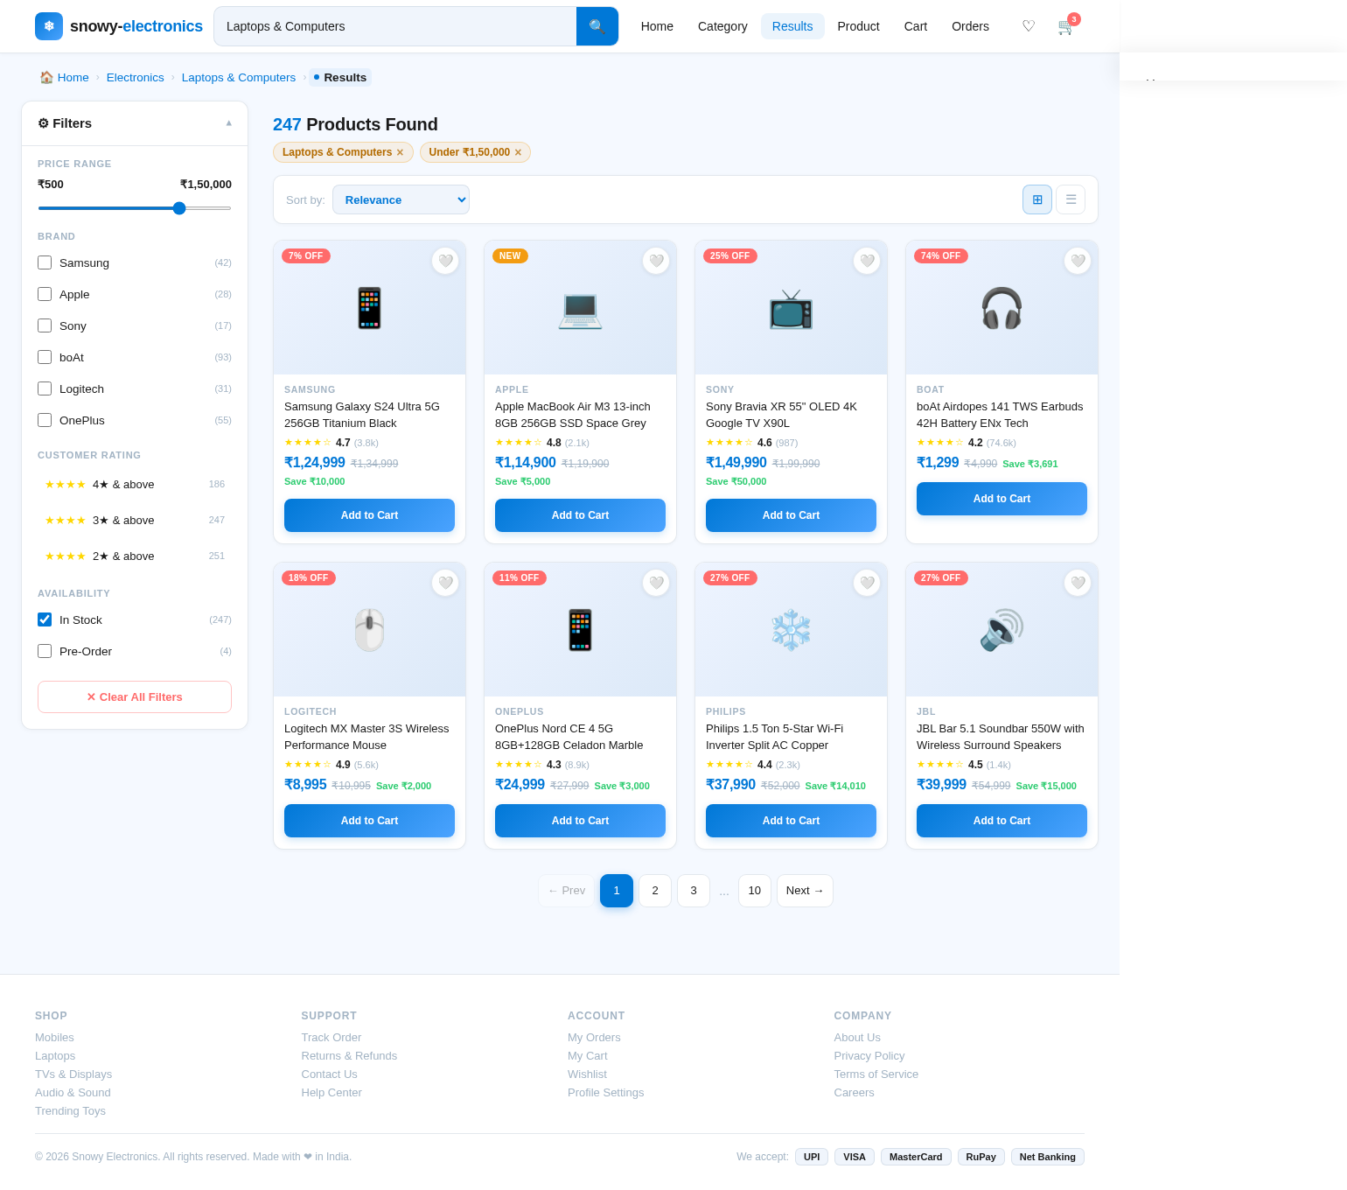Viewport: 1347px width, 1190px height.
Task: Switch to grid view layout
Action: coord(1037,199)
